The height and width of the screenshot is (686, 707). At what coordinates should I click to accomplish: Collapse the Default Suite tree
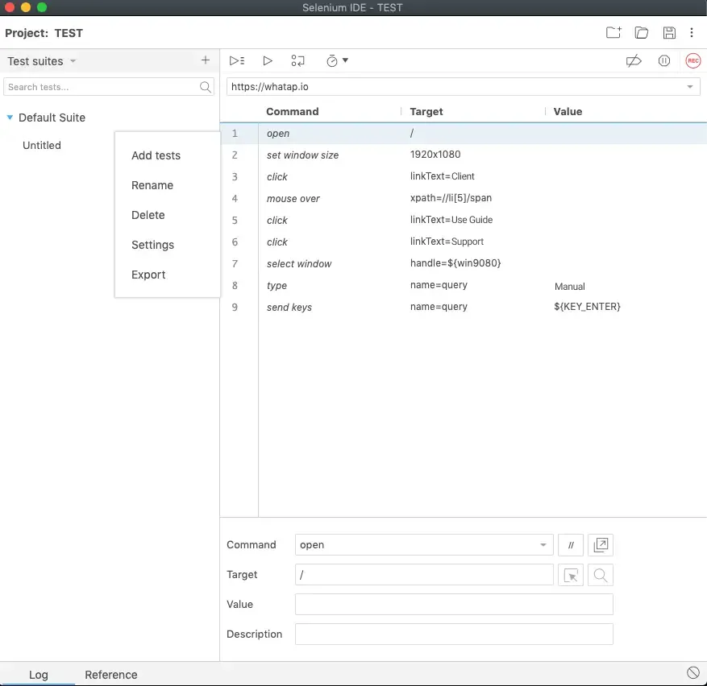click(10, 117)
